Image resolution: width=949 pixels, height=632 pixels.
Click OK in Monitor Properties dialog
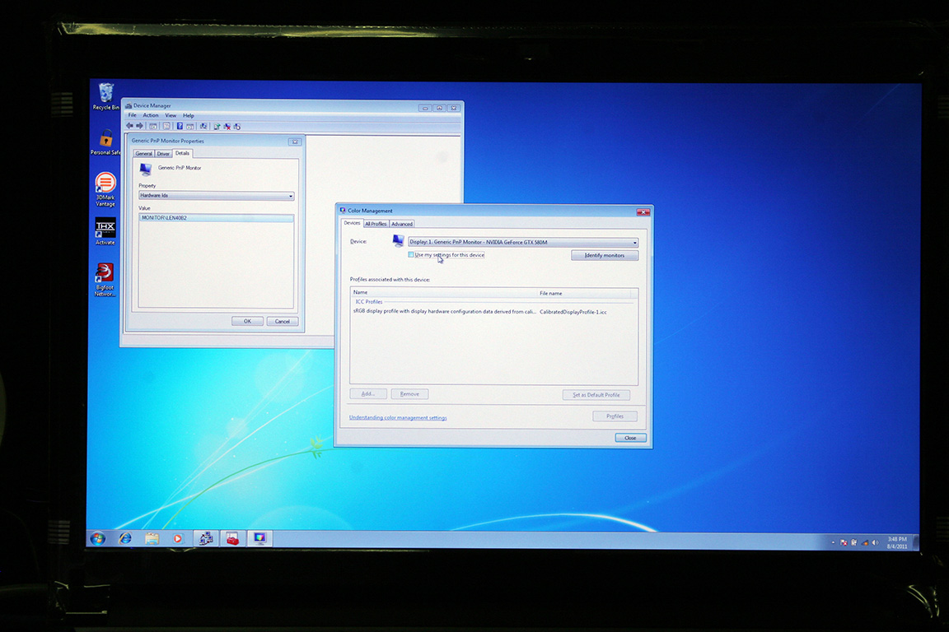click(x=247, y=321)
